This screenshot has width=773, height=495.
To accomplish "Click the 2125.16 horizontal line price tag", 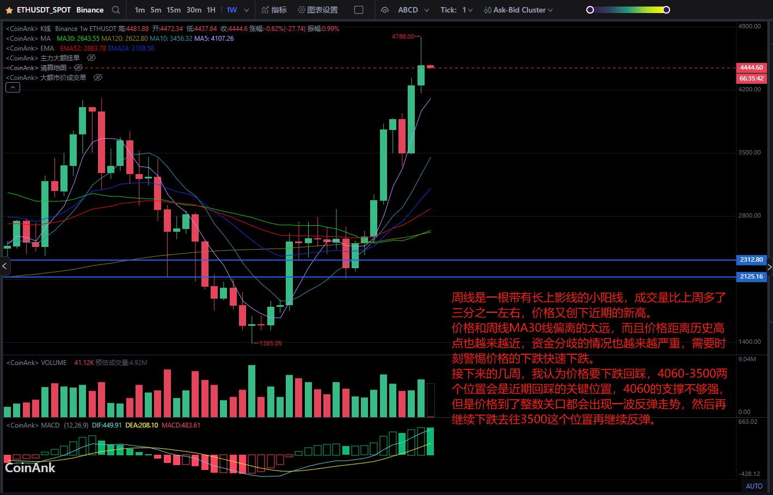I will click(x=751, y=276).
